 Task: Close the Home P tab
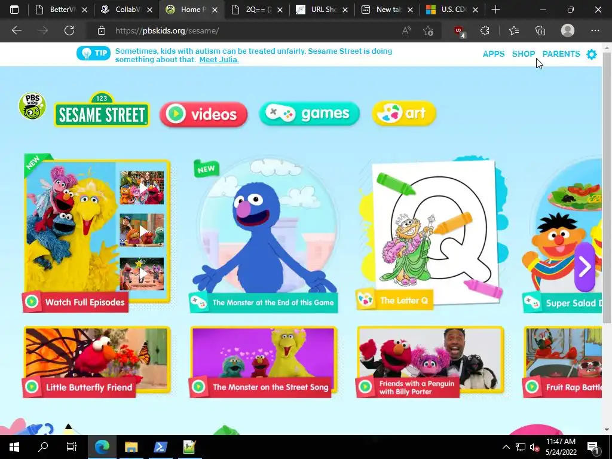coord(215,10)
